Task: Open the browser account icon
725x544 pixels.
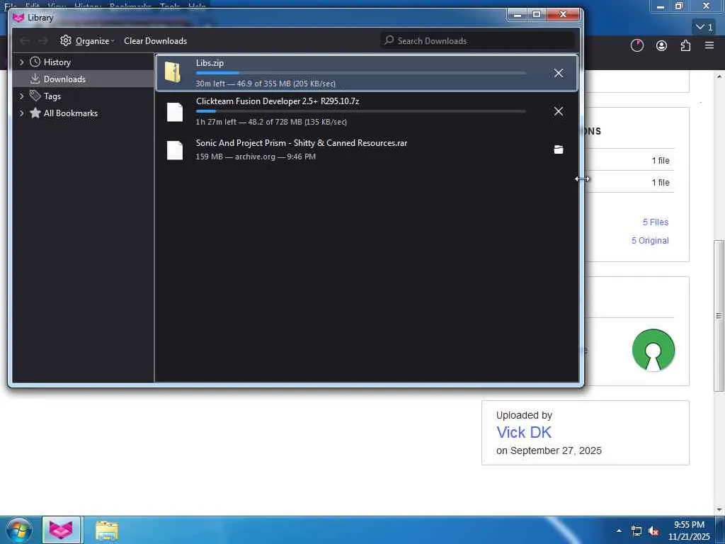Action: tap(662, 45)
